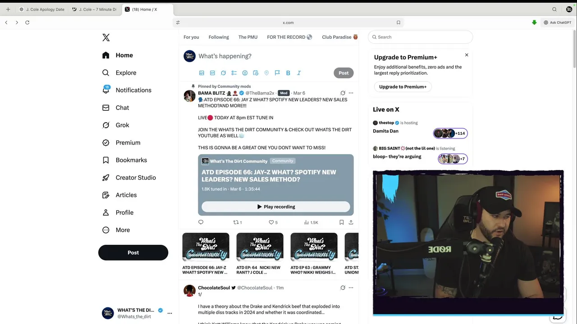The image size is (577, 324).
Task: Open Articles in the sidebar
Action: tap(119, 195)
